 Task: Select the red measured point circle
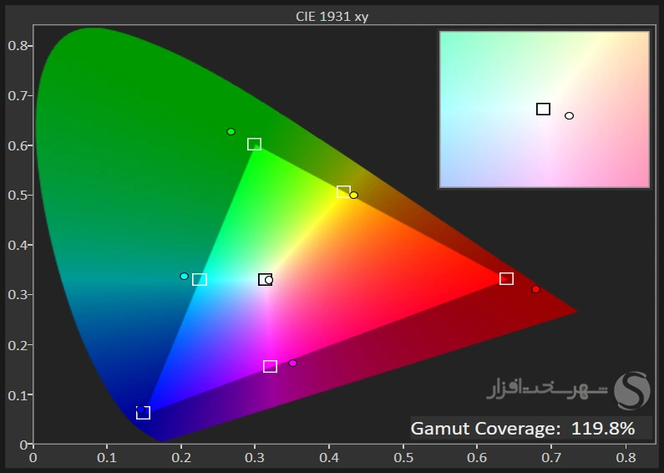[535, 289]
